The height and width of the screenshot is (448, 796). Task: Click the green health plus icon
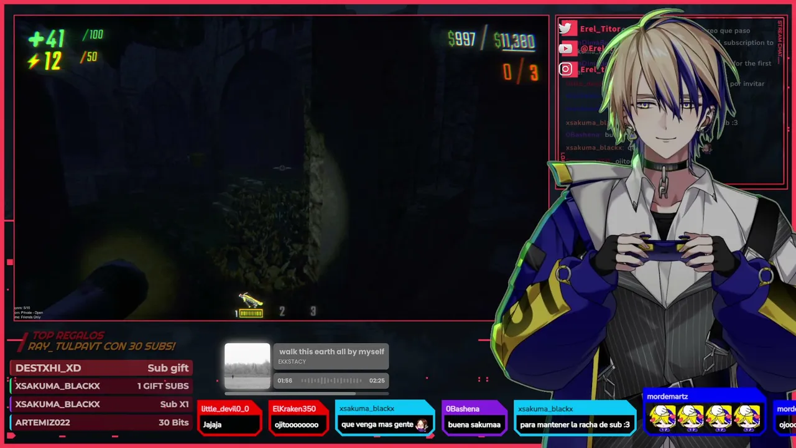coord(36,39)
